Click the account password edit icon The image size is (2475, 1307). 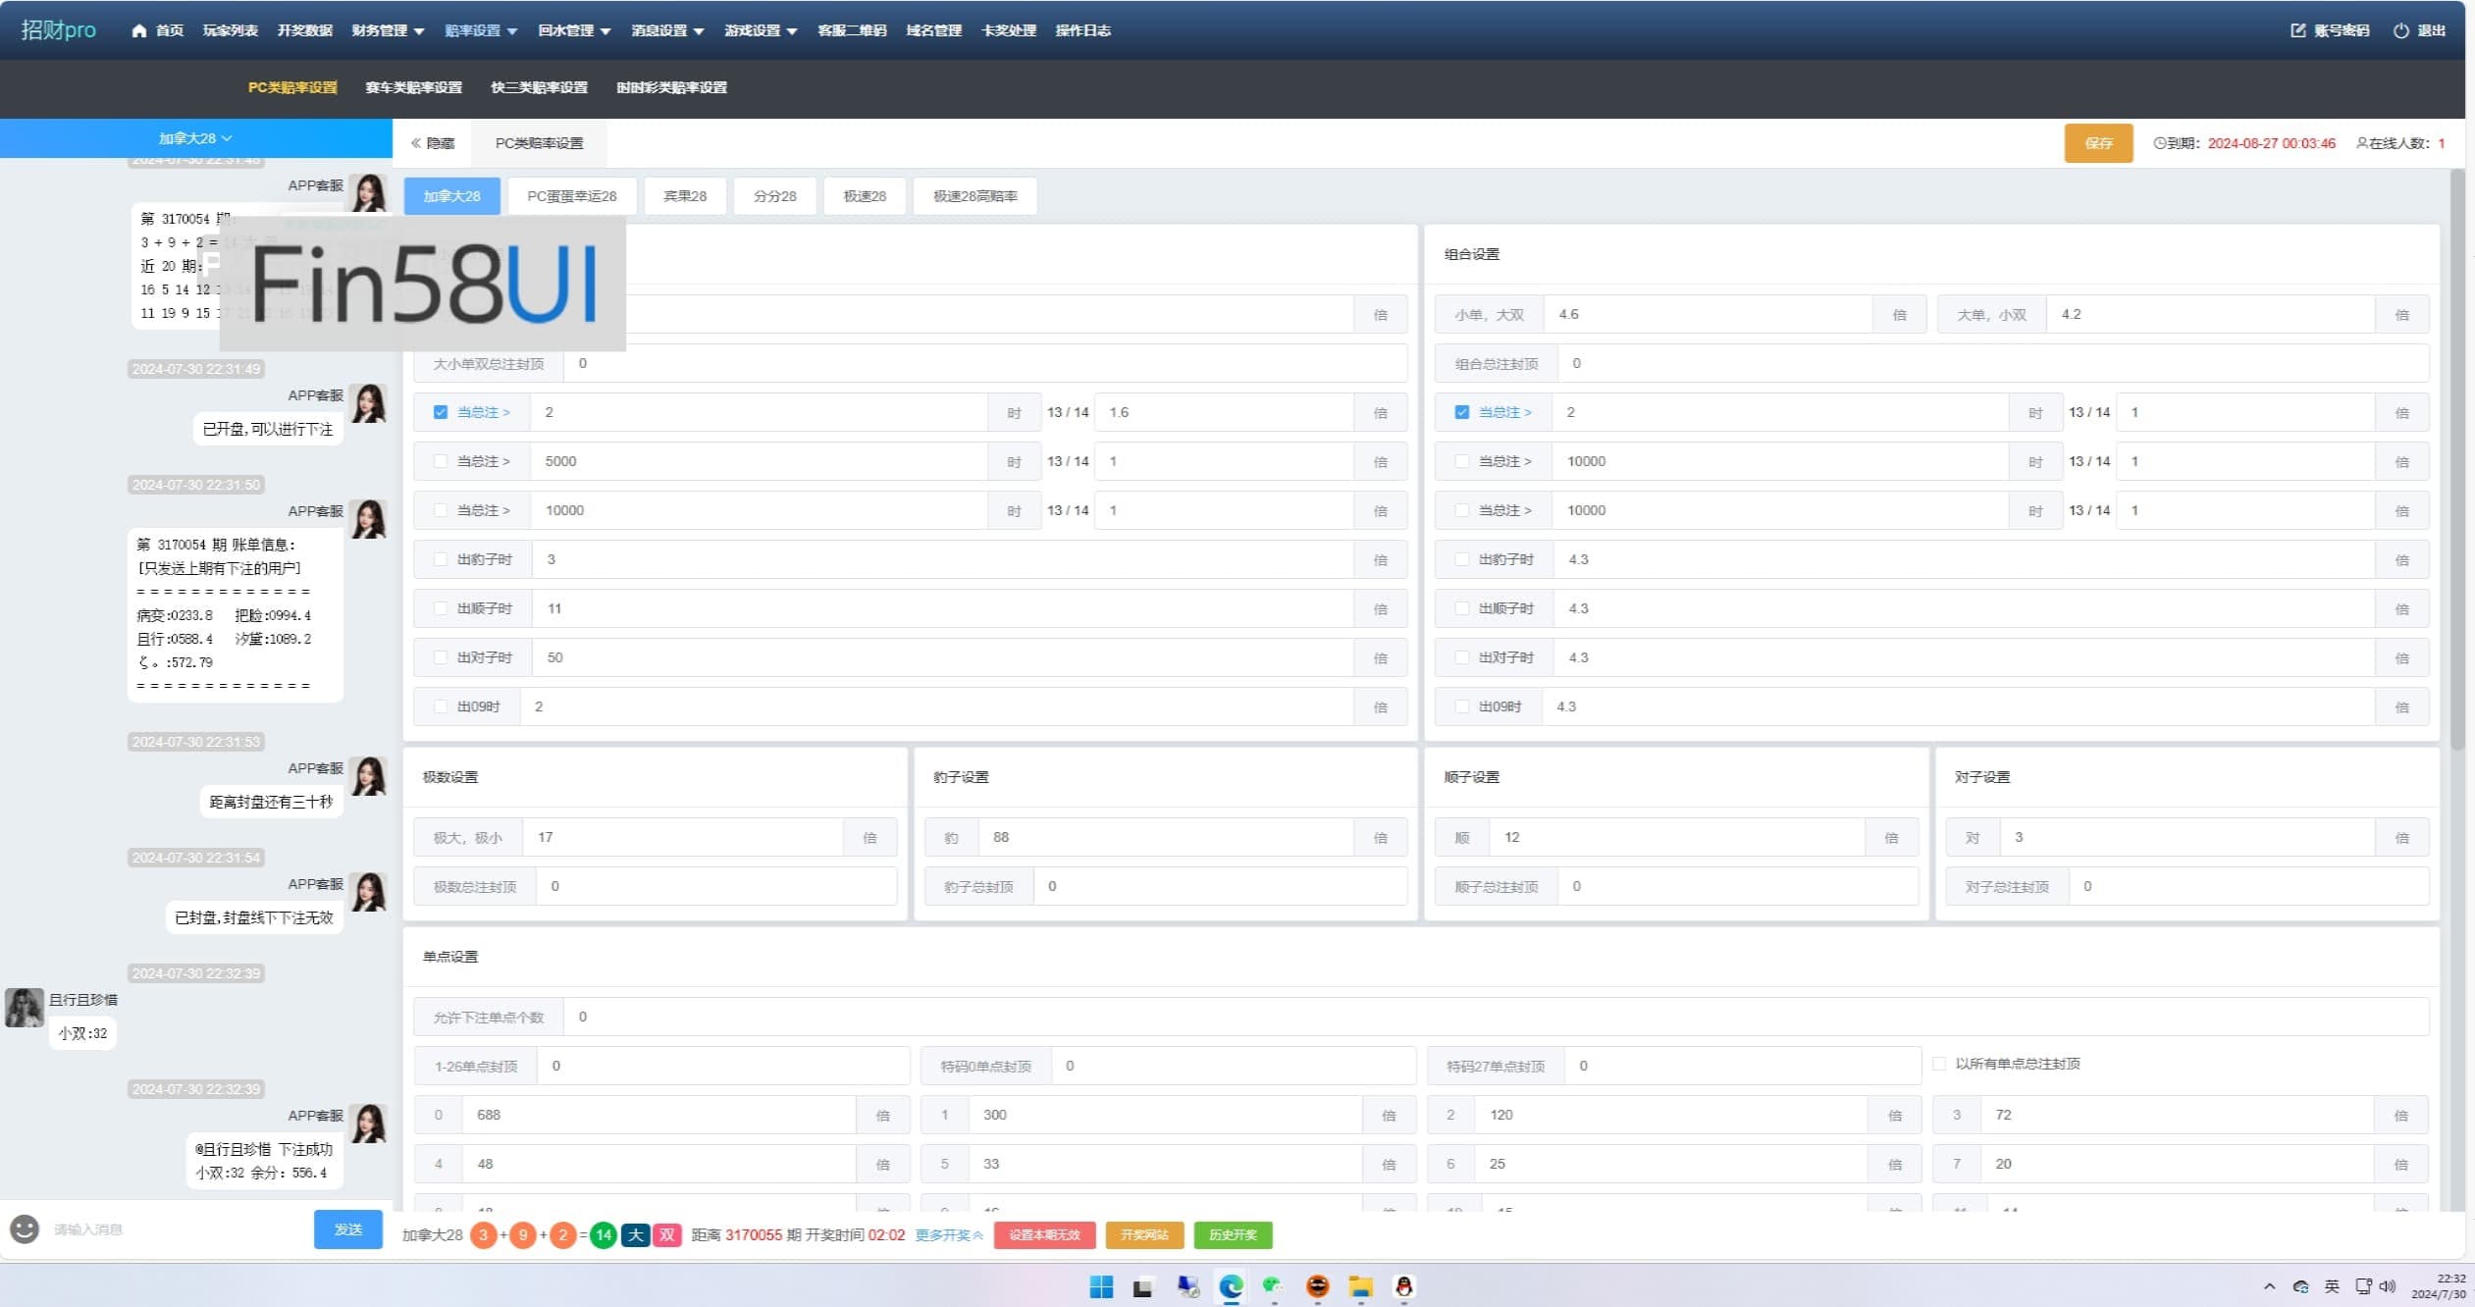point(2297,30)
